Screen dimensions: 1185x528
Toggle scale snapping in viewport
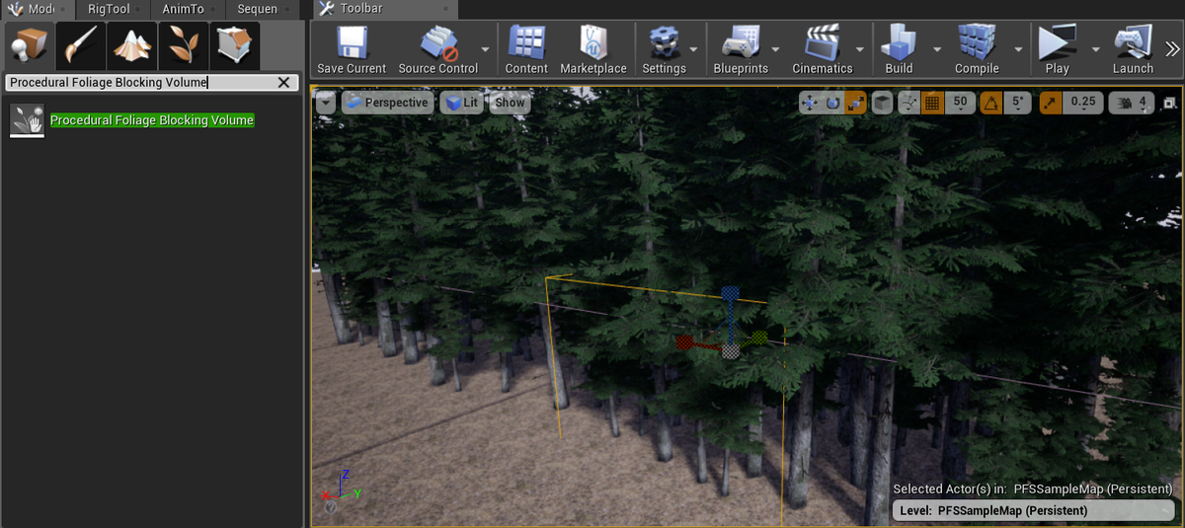(1051, 102)
